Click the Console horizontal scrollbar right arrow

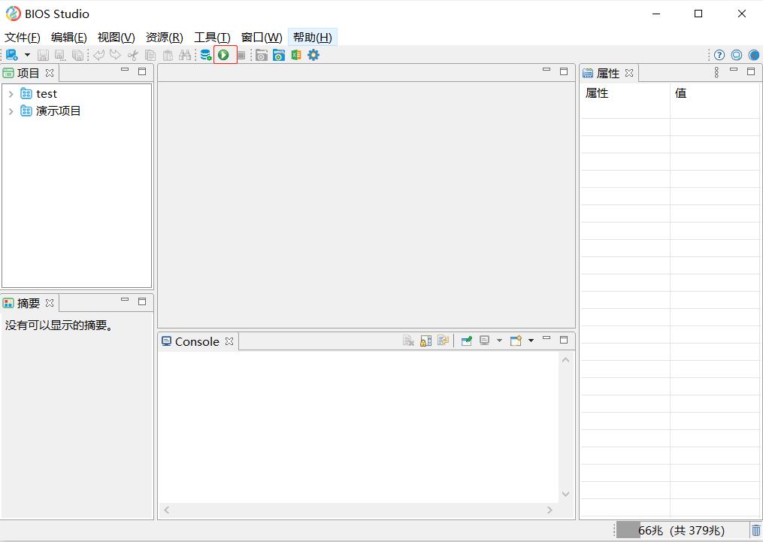[550, 510]
